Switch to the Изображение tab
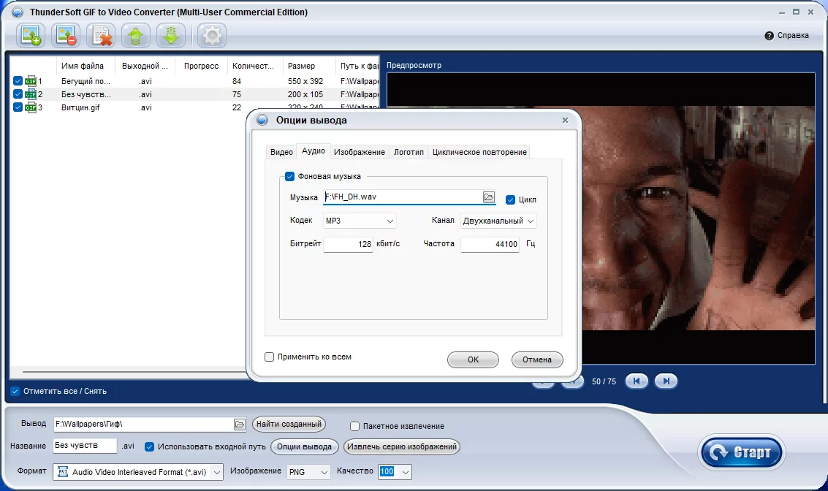Screen dimensions: 828x491 pyautogui.click(x=360, y=152)
